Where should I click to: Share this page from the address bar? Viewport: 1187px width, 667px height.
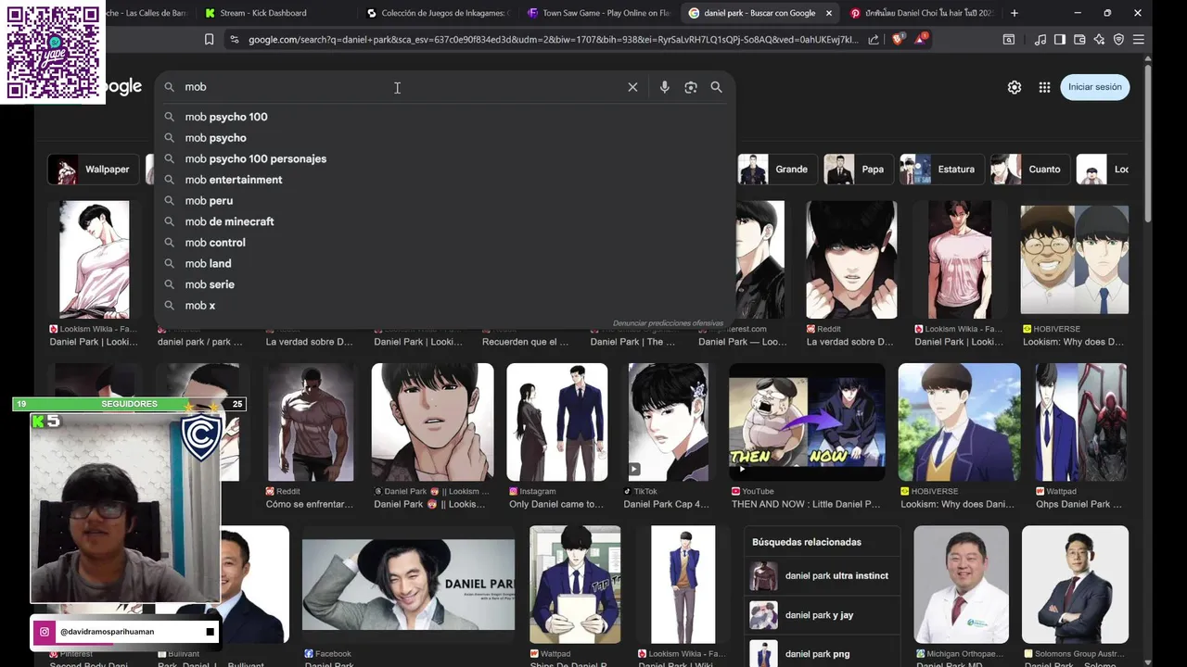pyautogui.click(x=874, y=40)
